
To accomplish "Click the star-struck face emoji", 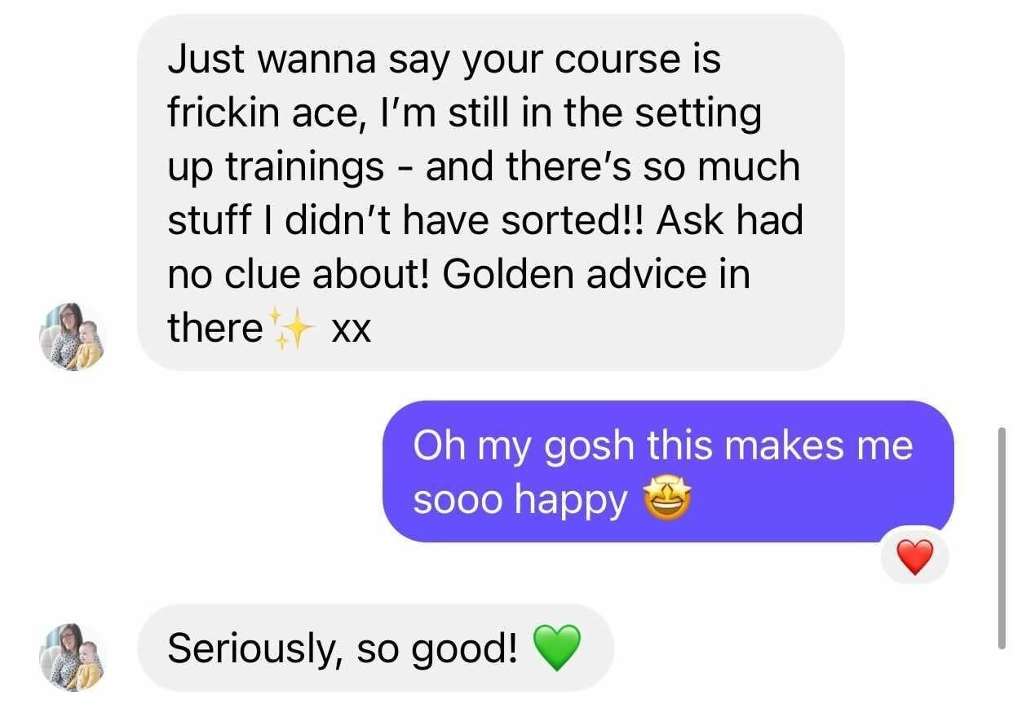I will pyautogui.click(x=668, y=501).
